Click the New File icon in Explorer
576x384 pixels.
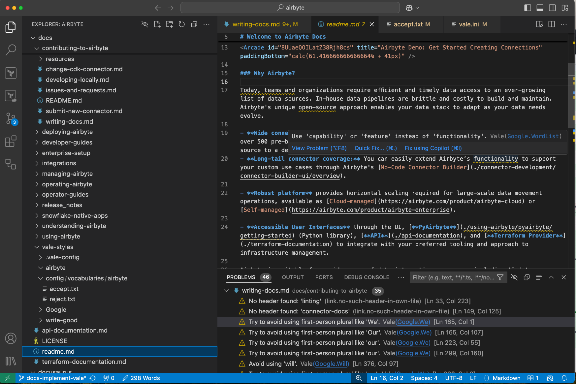coord(157,24)
